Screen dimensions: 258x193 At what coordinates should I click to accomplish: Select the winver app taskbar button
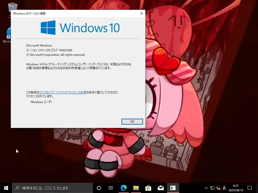173,188
